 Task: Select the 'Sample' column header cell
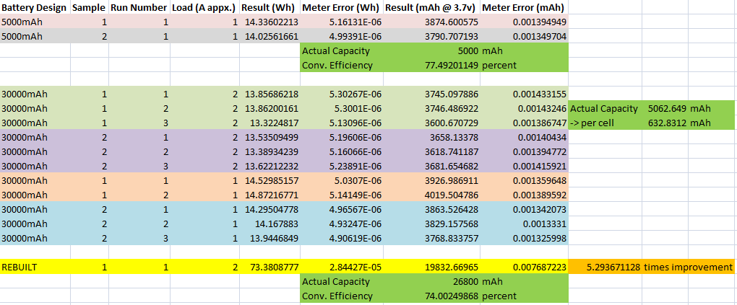click(90, 7)
